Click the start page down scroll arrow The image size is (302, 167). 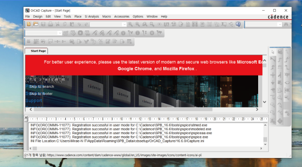pos(265,102)
